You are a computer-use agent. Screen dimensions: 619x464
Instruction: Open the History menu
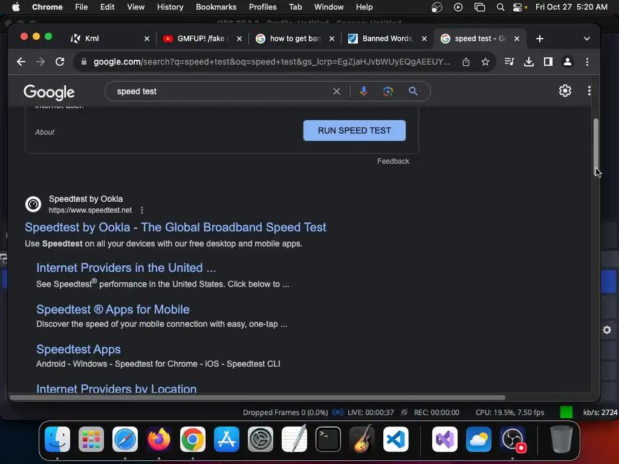(170, 7)
